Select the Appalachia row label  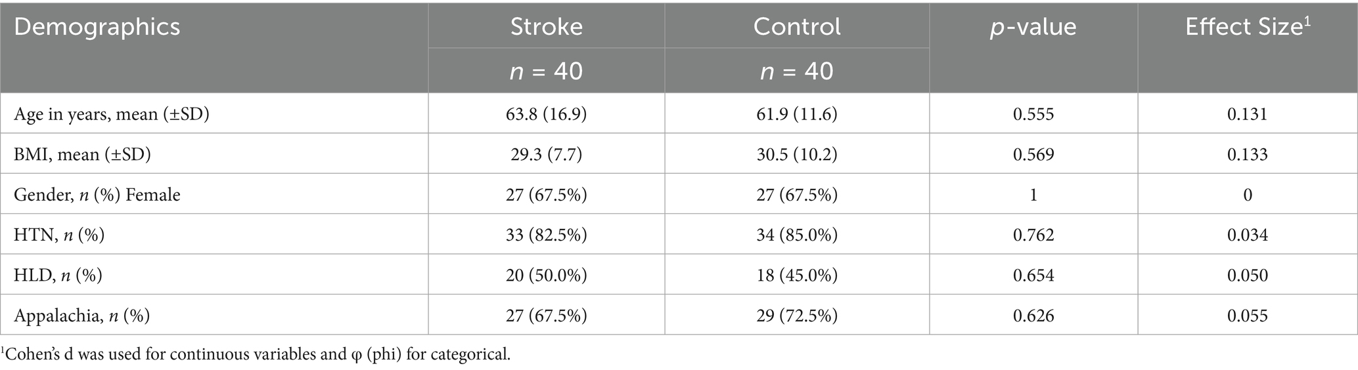pyautogui.click(x=81, y=316)
